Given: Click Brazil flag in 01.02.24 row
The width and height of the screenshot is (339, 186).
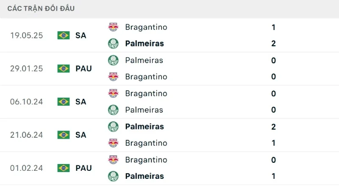Looking at the screenshot, I should click(64, 168).
